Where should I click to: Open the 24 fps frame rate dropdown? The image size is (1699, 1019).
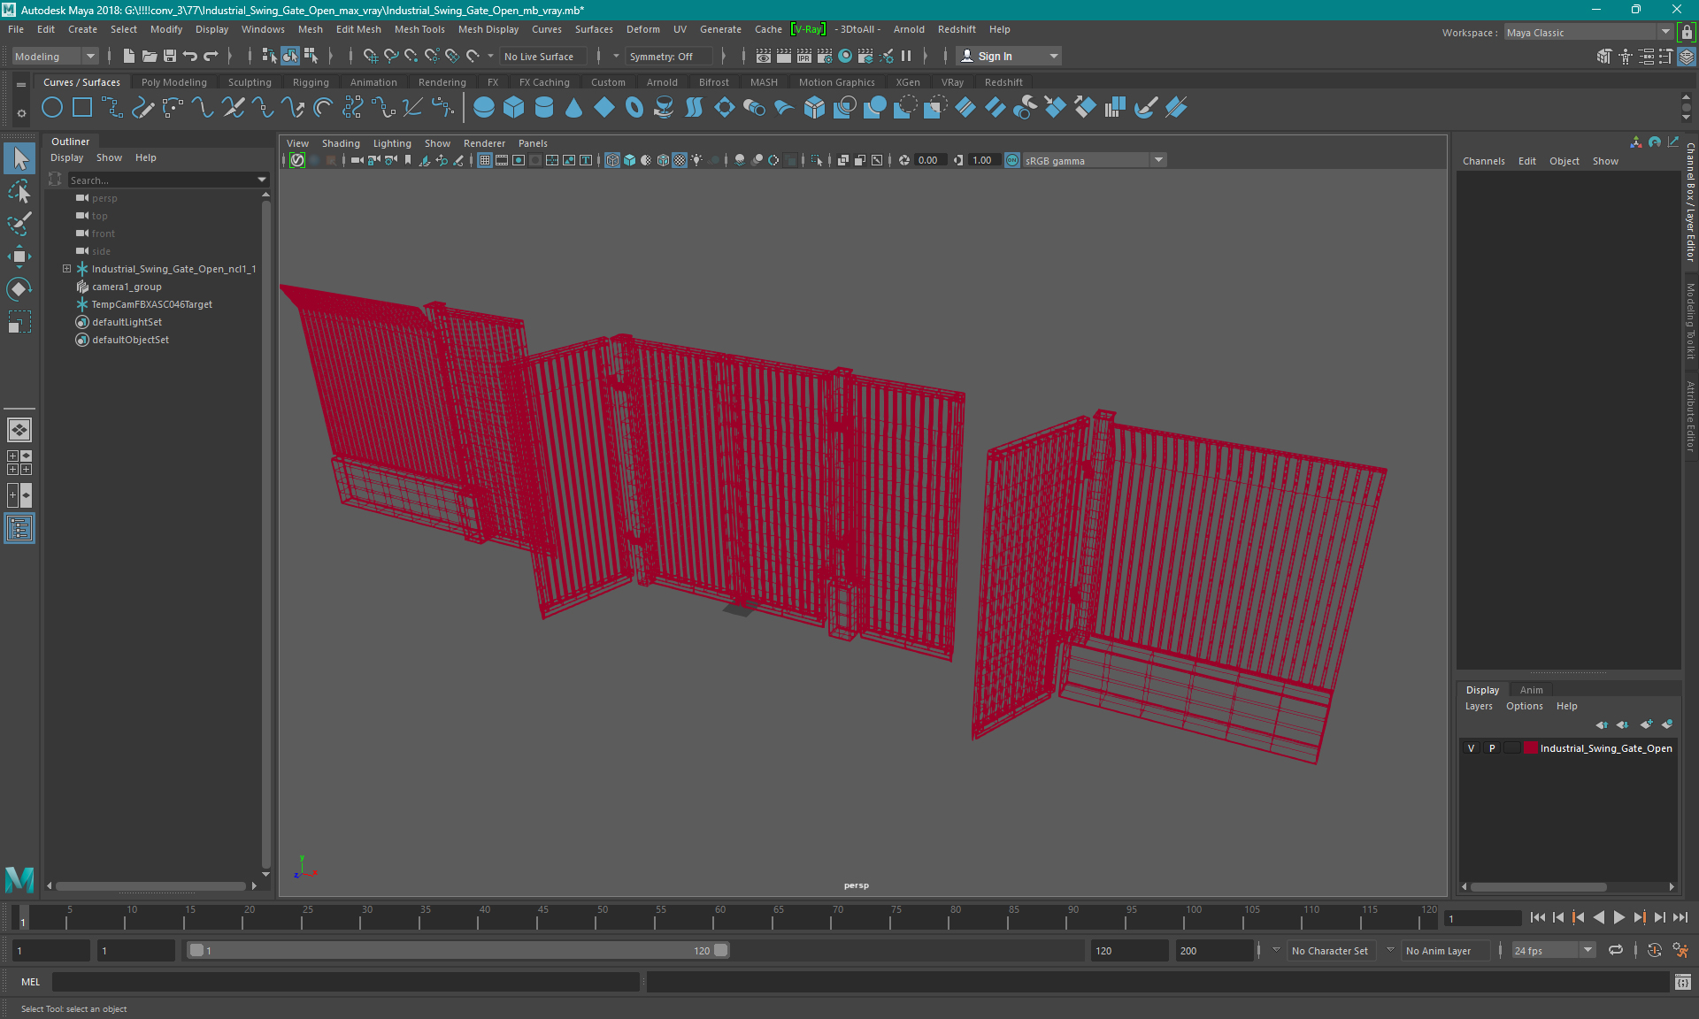[1553, 950]
